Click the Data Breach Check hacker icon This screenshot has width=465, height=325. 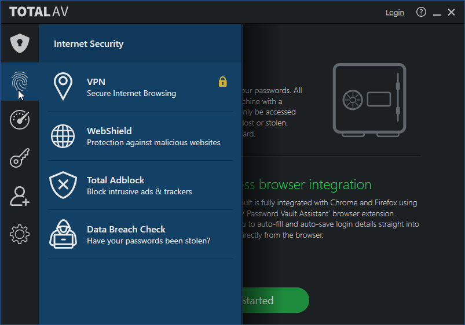pyautogui.click(x=63, y=234)
